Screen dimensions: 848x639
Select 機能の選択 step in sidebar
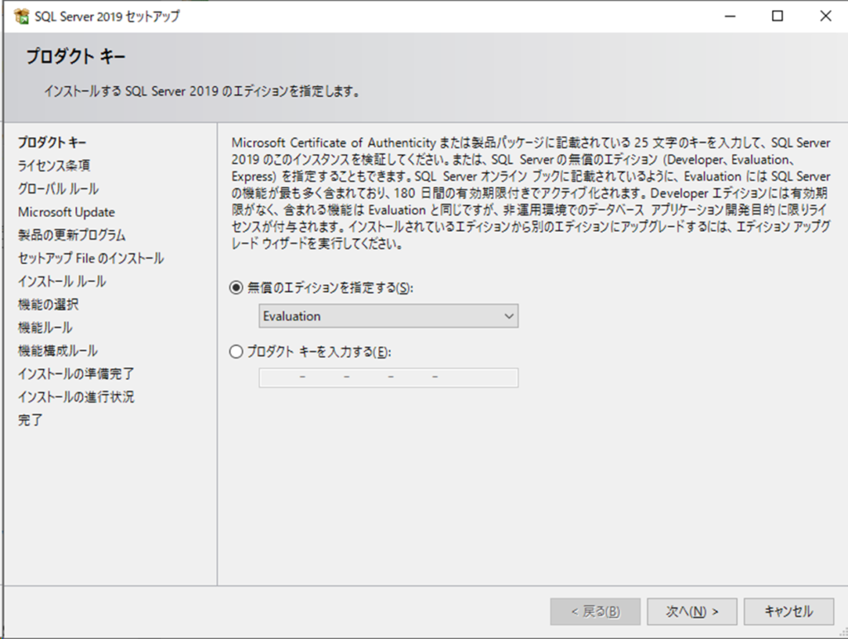[x=48, y=305]
